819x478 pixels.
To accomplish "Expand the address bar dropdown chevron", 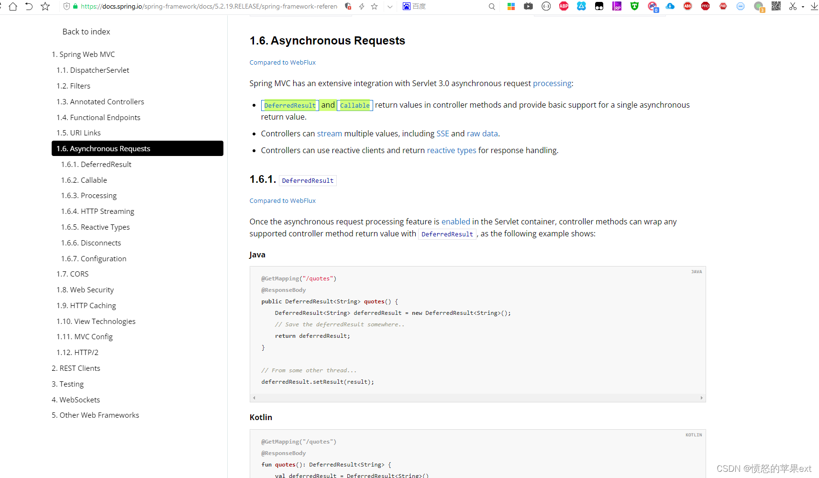I will (390, 7).
